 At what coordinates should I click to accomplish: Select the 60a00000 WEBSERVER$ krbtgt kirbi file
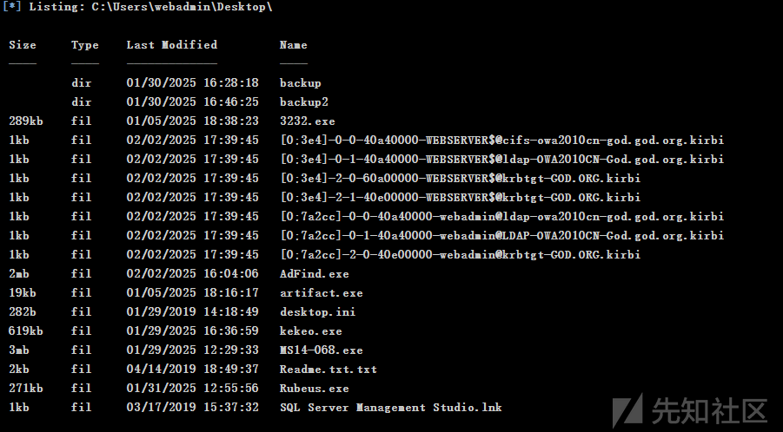pyautogui.click(x=460, y=179)
